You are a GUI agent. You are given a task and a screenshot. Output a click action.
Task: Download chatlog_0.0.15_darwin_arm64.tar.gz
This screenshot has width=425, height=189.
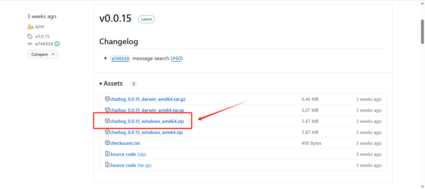coord(147,110)
